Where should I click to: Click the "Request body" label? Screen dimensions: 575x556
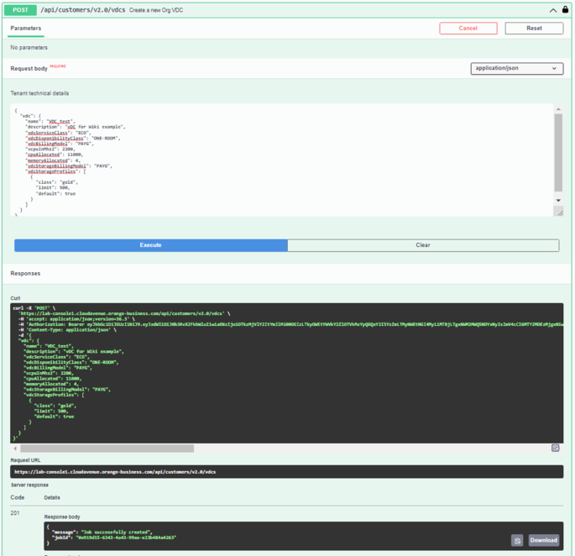(x=29, y=69)
